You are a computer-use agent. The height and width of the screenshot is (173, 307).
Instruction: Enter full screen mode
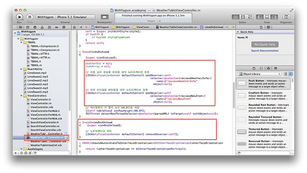click(x=291, y=10)
